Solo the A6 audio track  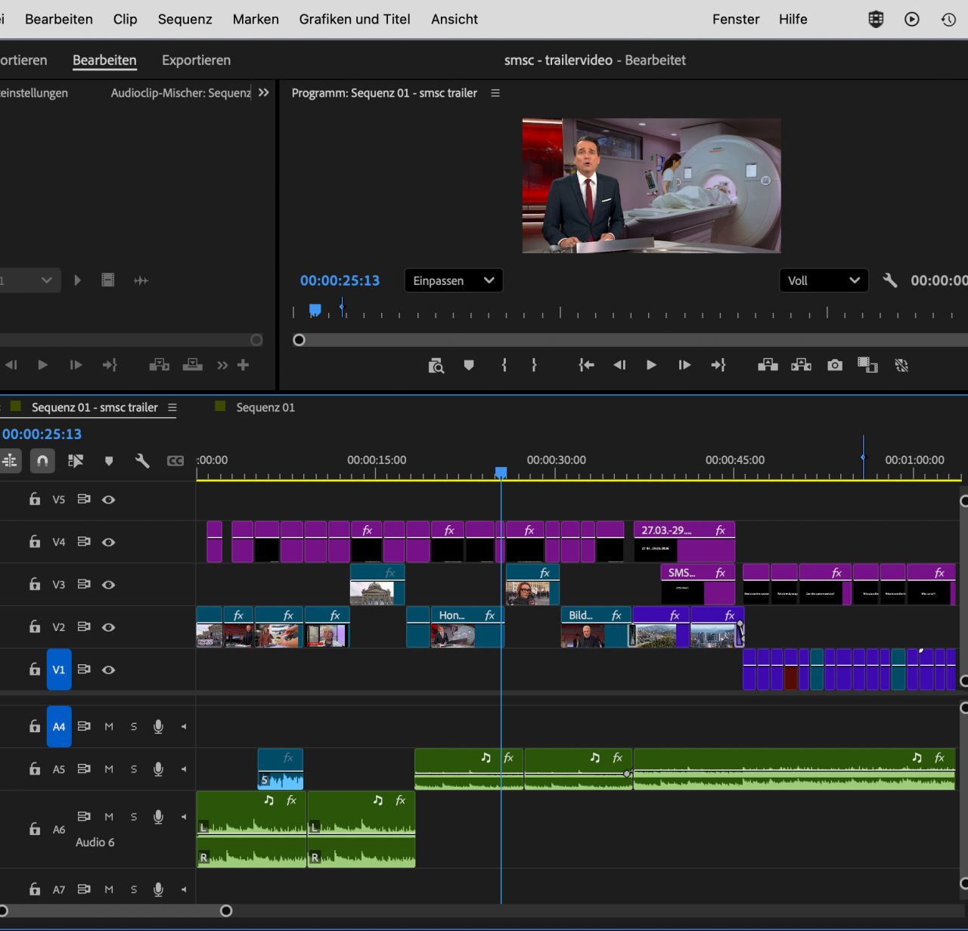134,817
